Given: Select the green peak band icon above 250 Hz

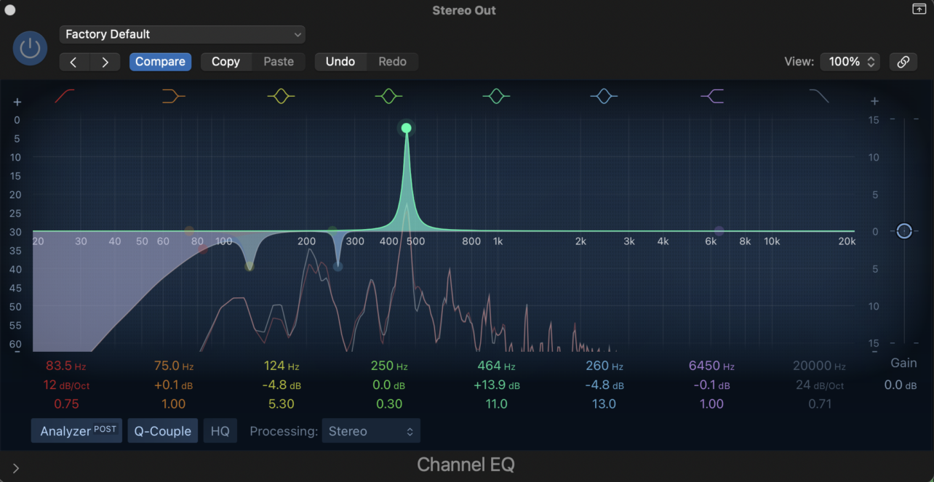Looking at the screenshot, I should (388, 95).
